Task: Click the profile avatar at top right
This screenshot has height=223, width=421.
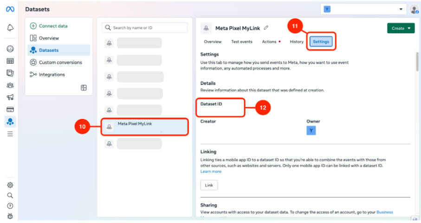Action: point(414,9)
